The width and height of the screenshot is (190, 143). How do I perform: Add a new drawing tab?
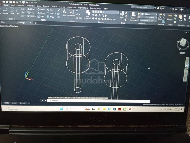pyautogui.click(x=35, y=23)
